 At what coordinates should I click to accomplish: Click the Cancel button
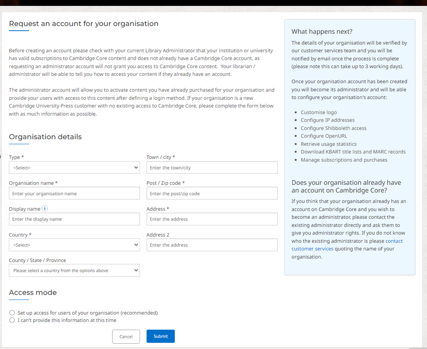[126, 337]
